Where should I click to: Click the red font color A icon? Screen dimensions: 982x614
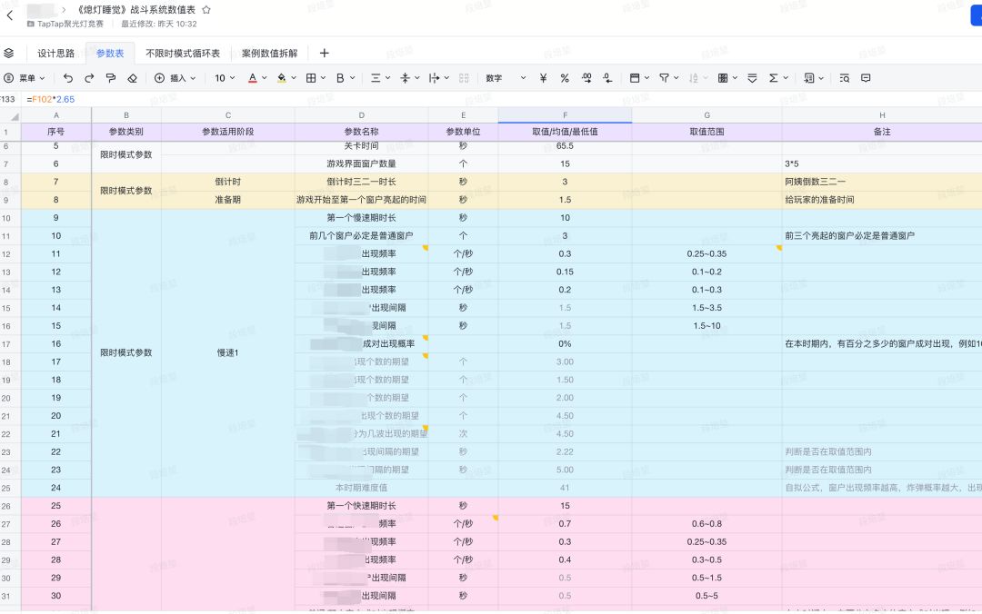pos(253,78)
